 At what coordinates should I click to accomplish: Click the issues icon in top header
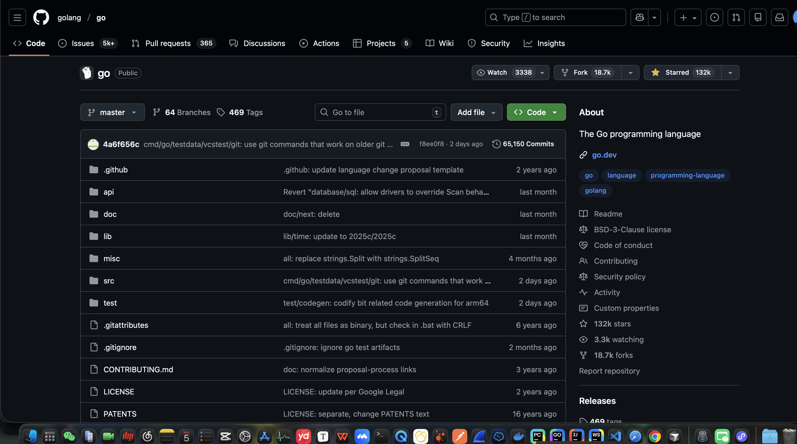click(x=714, y=17)
